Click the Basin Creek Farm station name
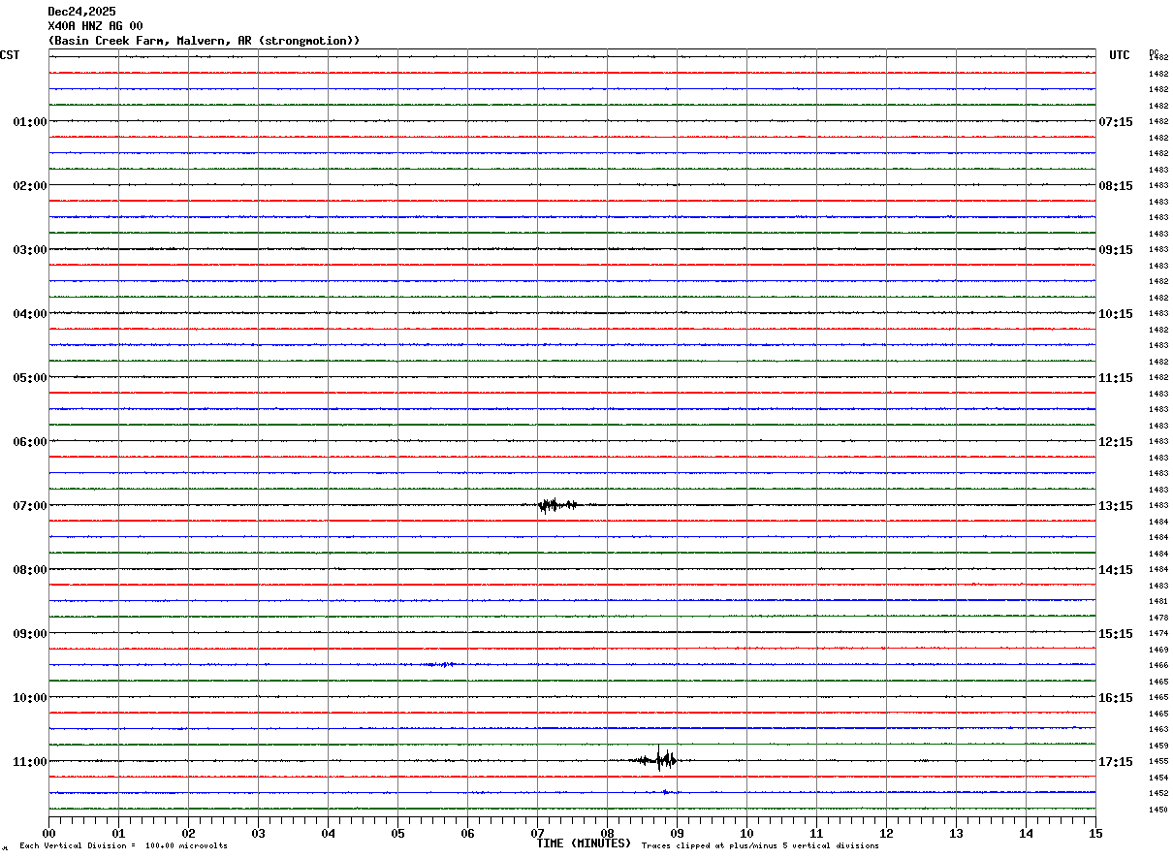This screenshot has height=859, width=1173. point(204,41)
